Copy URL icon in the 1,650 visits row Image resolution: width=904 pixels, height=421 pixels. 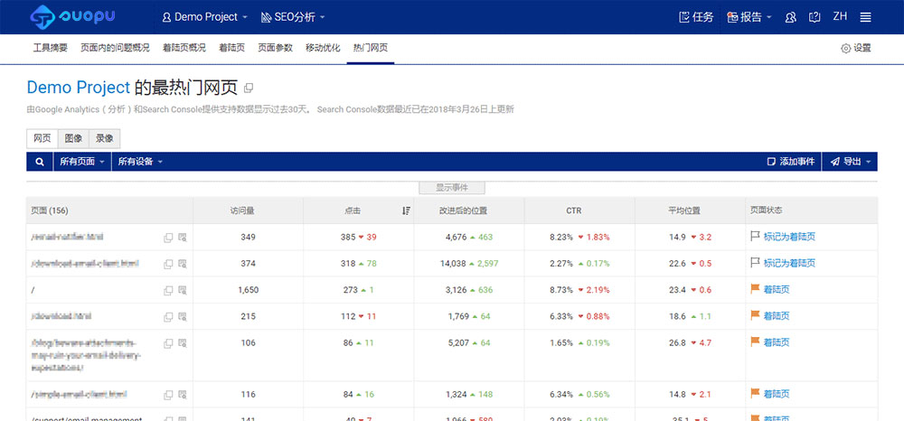tap(168, 290)
